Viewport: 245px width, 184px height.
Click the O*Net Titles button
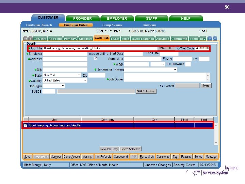tap(166, 48)
